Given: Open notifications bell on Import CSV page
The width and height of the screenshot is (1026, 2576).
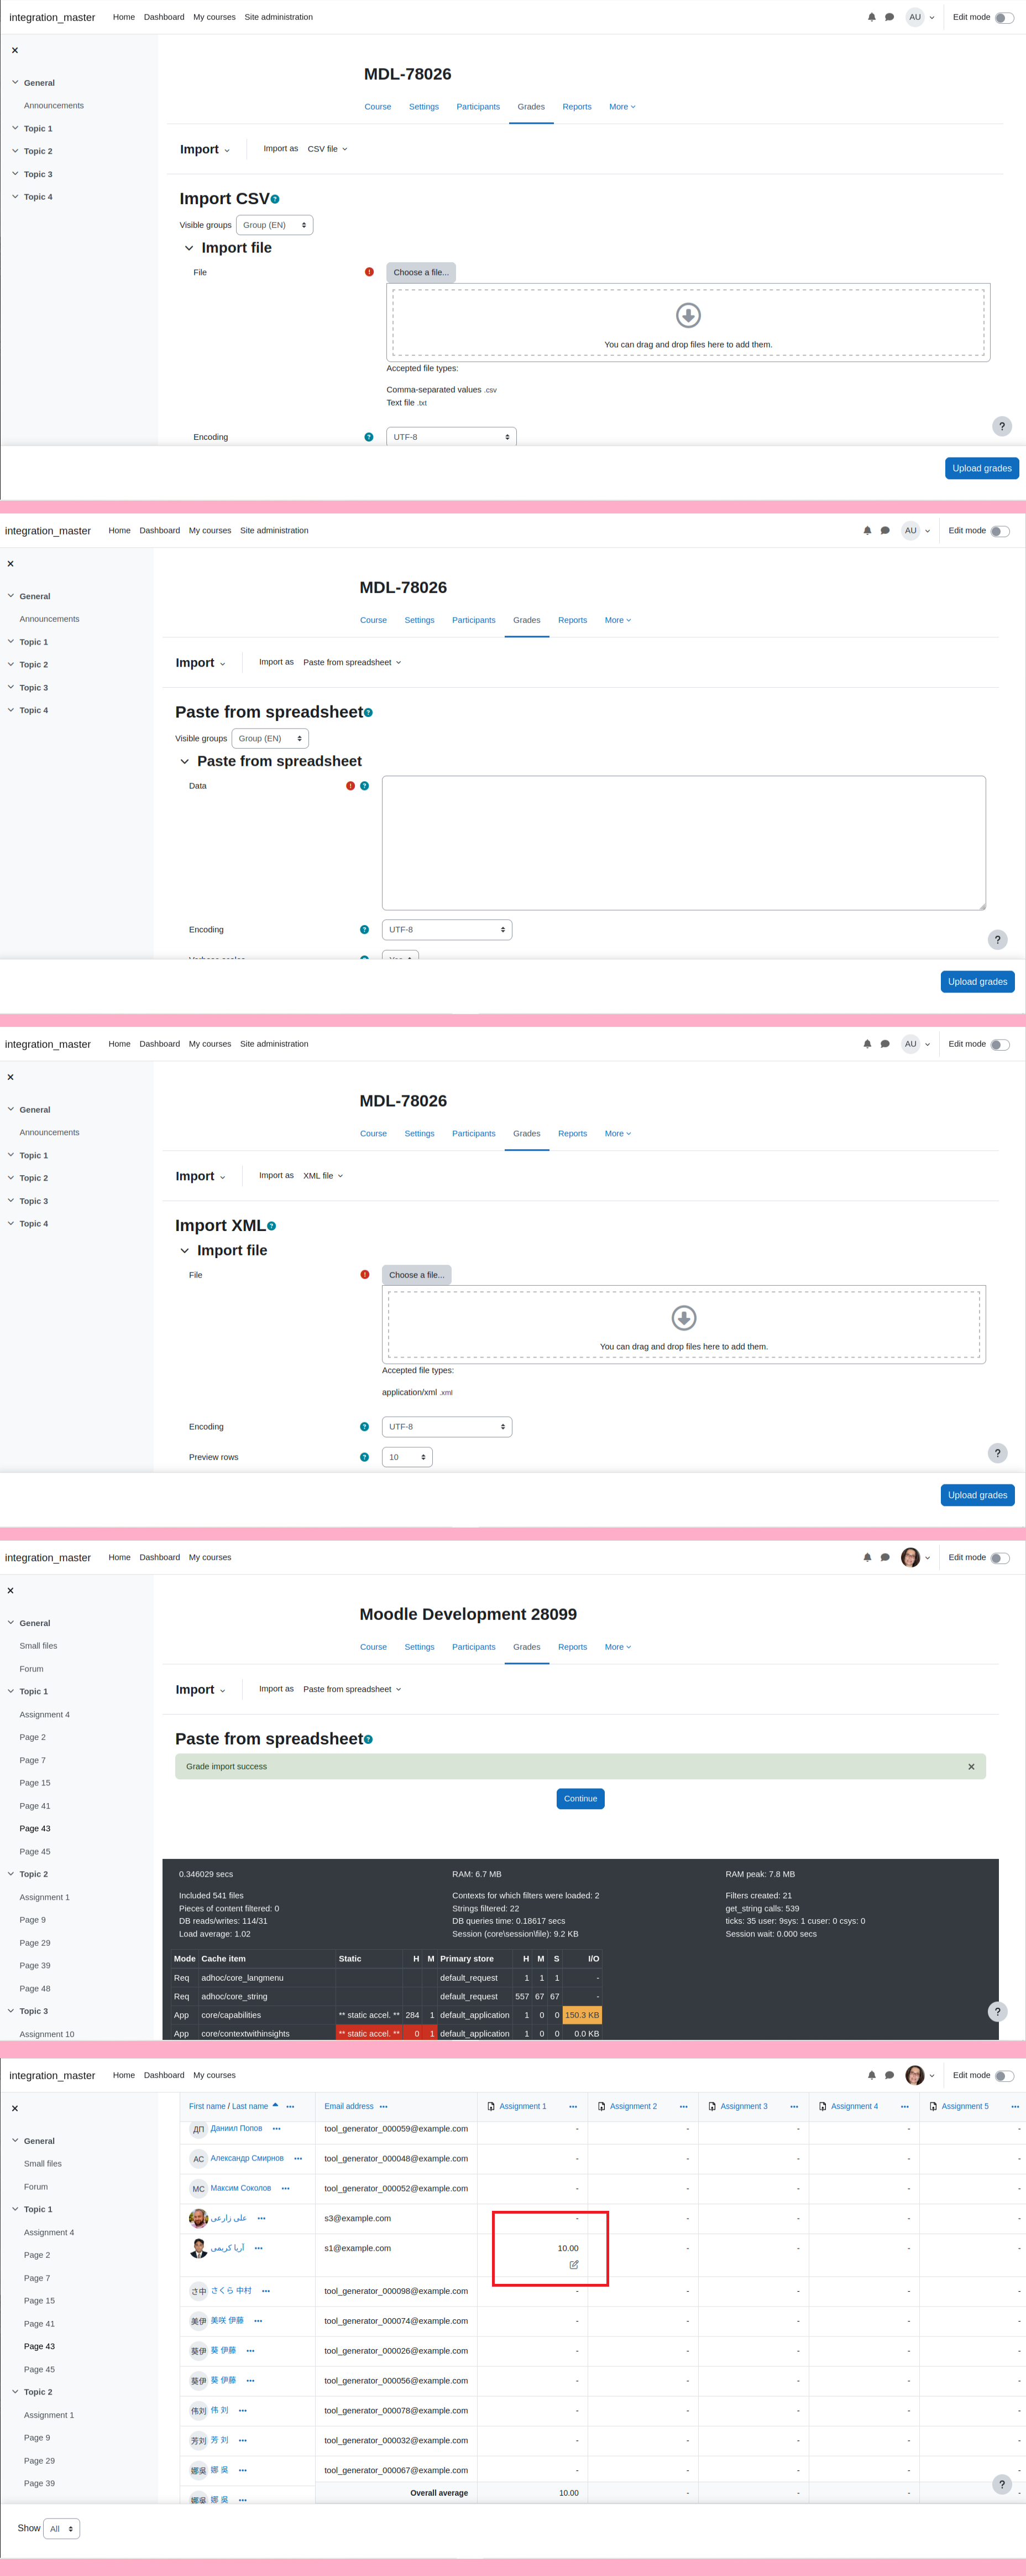Looking at the screenshot, I should tap(871, 17).
